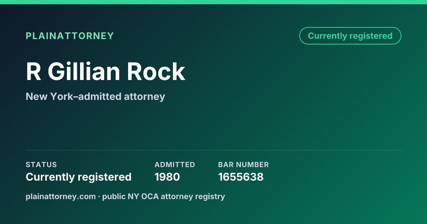Select the bar number 1655638

pos(241,177)
